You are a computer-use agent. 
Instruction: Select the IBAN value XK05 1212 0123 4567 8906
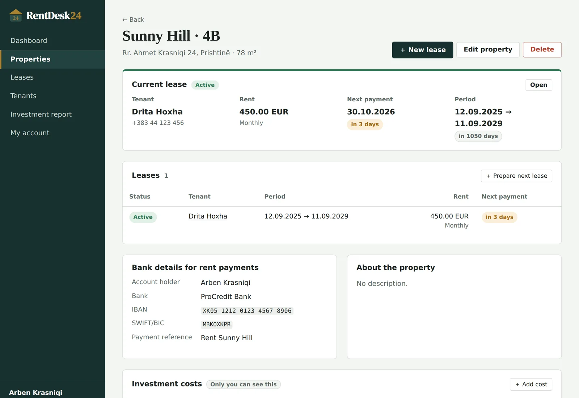247,311
